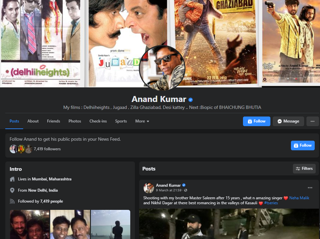Open the Delhii Heights poster in cover photo

[x=40, y=43]
